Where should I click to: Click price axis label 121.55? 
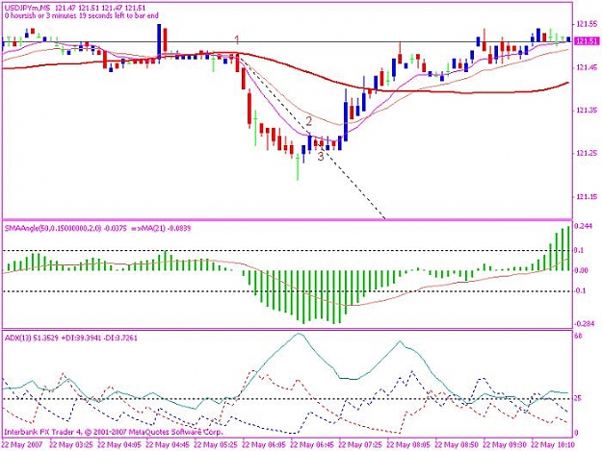(x=587, y=24)
